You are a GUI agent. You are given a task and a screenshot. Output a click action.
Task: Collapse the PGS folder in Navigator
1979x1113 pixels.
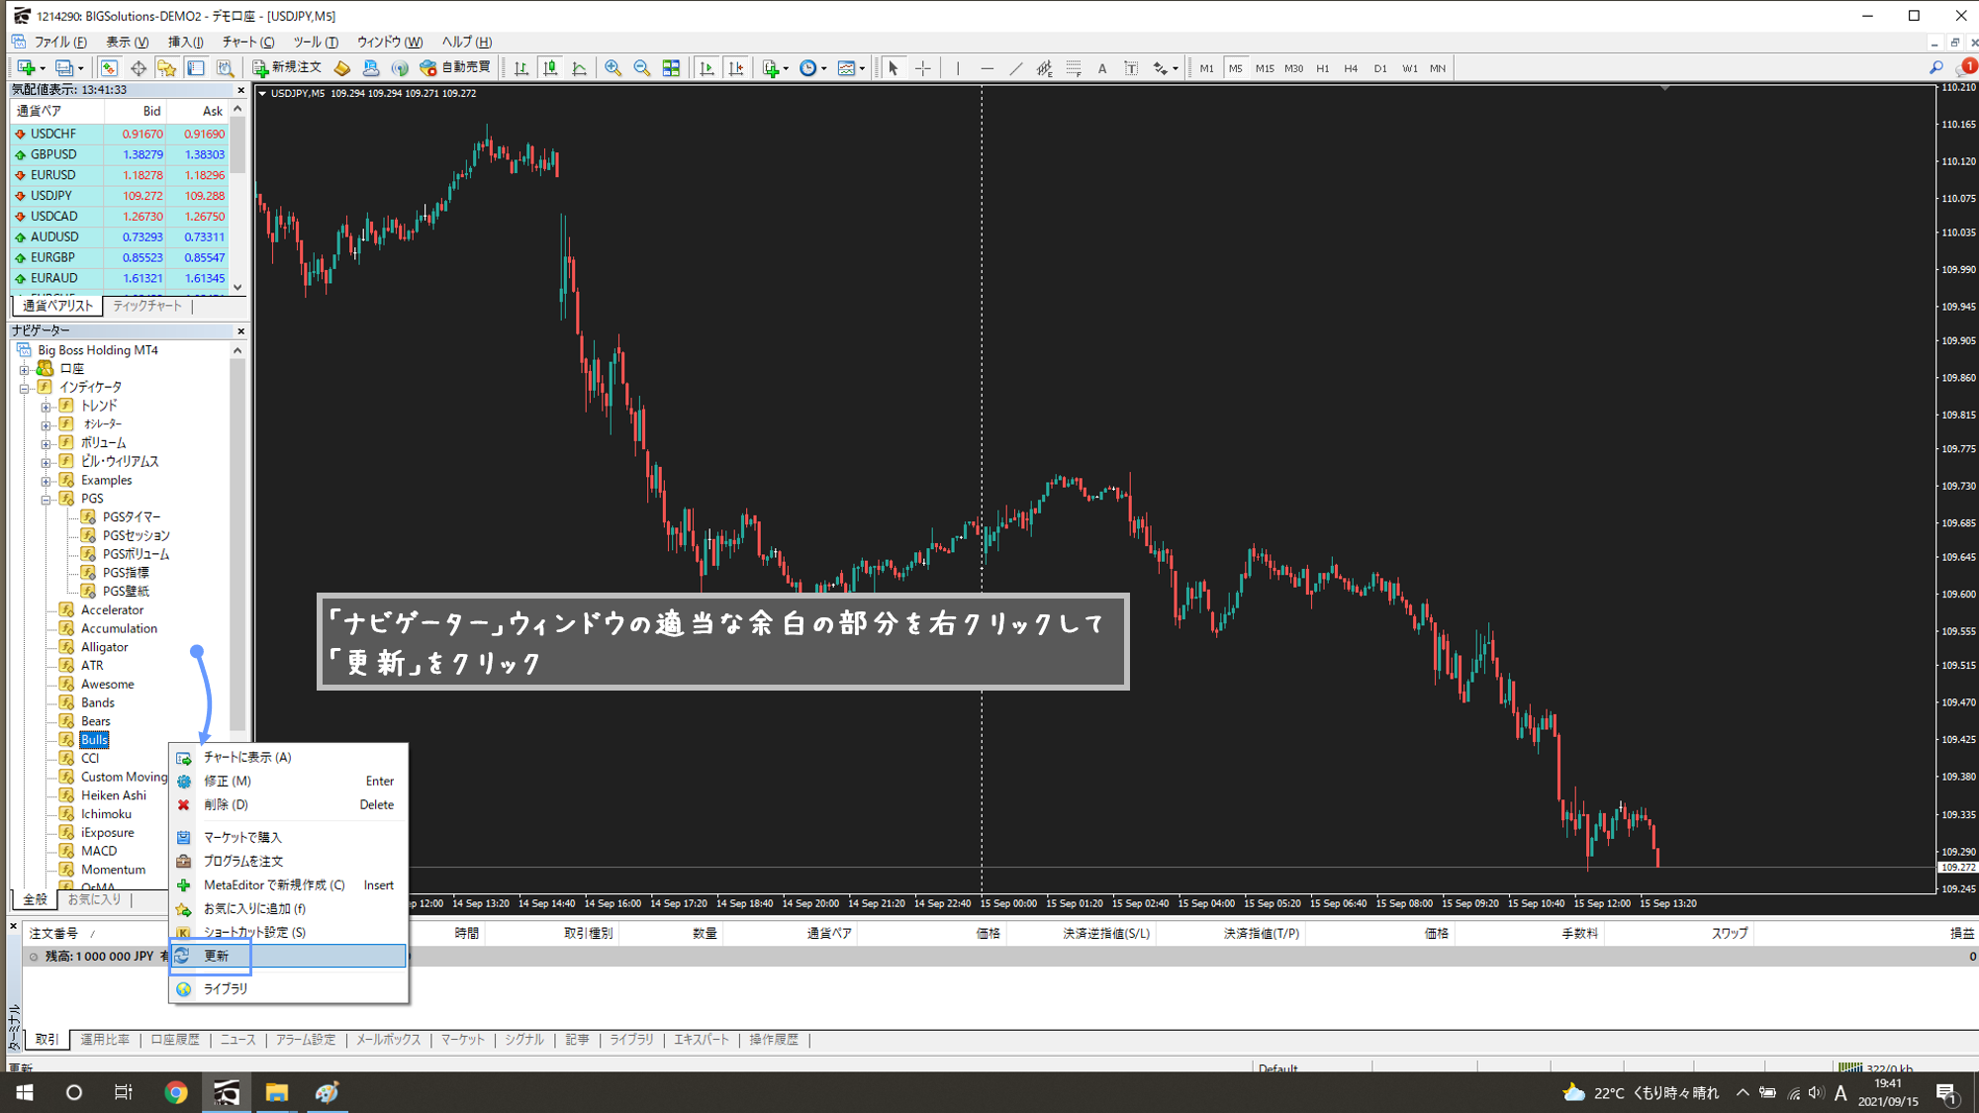coord(46,500)
